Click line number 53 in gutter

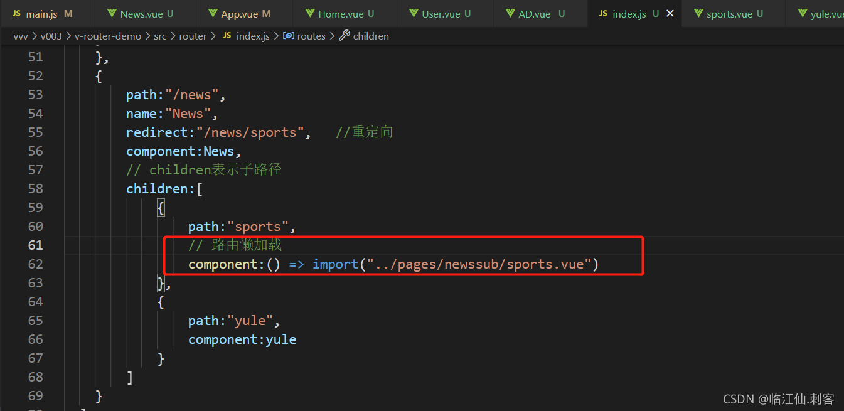36,95
